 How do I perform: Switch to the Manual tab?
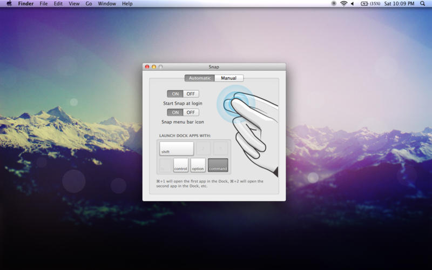point(228,78)
